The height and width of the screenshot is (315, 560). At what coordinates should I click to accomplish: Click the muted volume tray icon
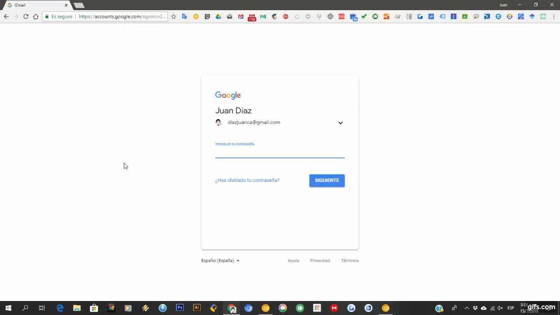[x=500, y=308]
